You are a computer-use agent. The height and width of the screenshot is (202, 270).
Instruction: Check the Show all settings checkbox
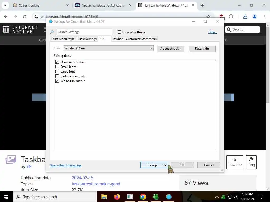119,32
